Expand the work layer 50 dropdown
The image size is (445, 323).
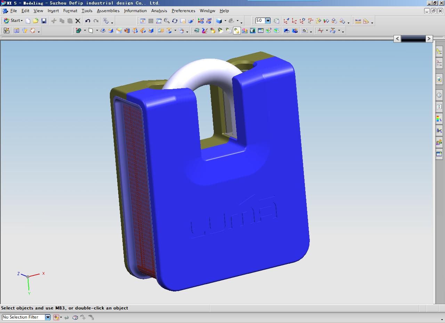coord(268,21)
